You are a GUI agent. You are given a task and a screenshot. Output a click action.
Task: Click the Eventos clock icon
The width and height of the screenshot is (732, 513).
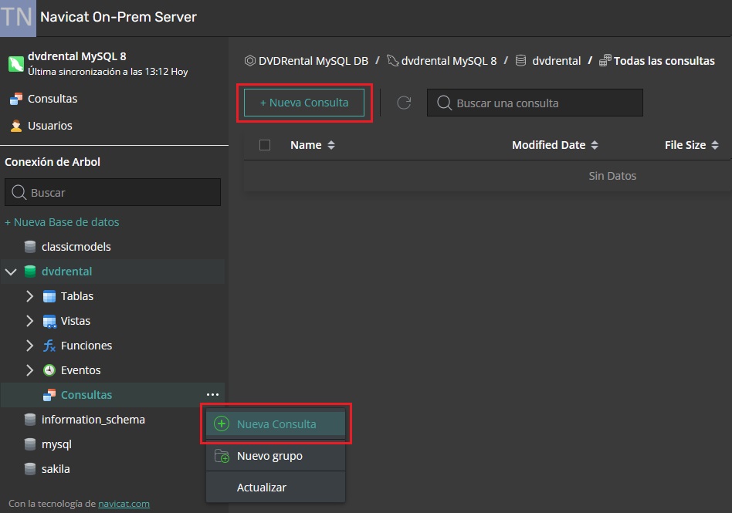click(x=49, y=370)
